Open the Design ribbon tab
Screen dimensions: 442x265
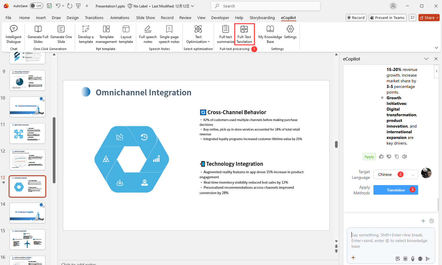point(73,18)
